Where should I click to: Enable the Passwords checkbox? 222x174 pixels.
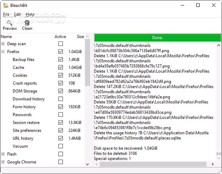point(61,115)
